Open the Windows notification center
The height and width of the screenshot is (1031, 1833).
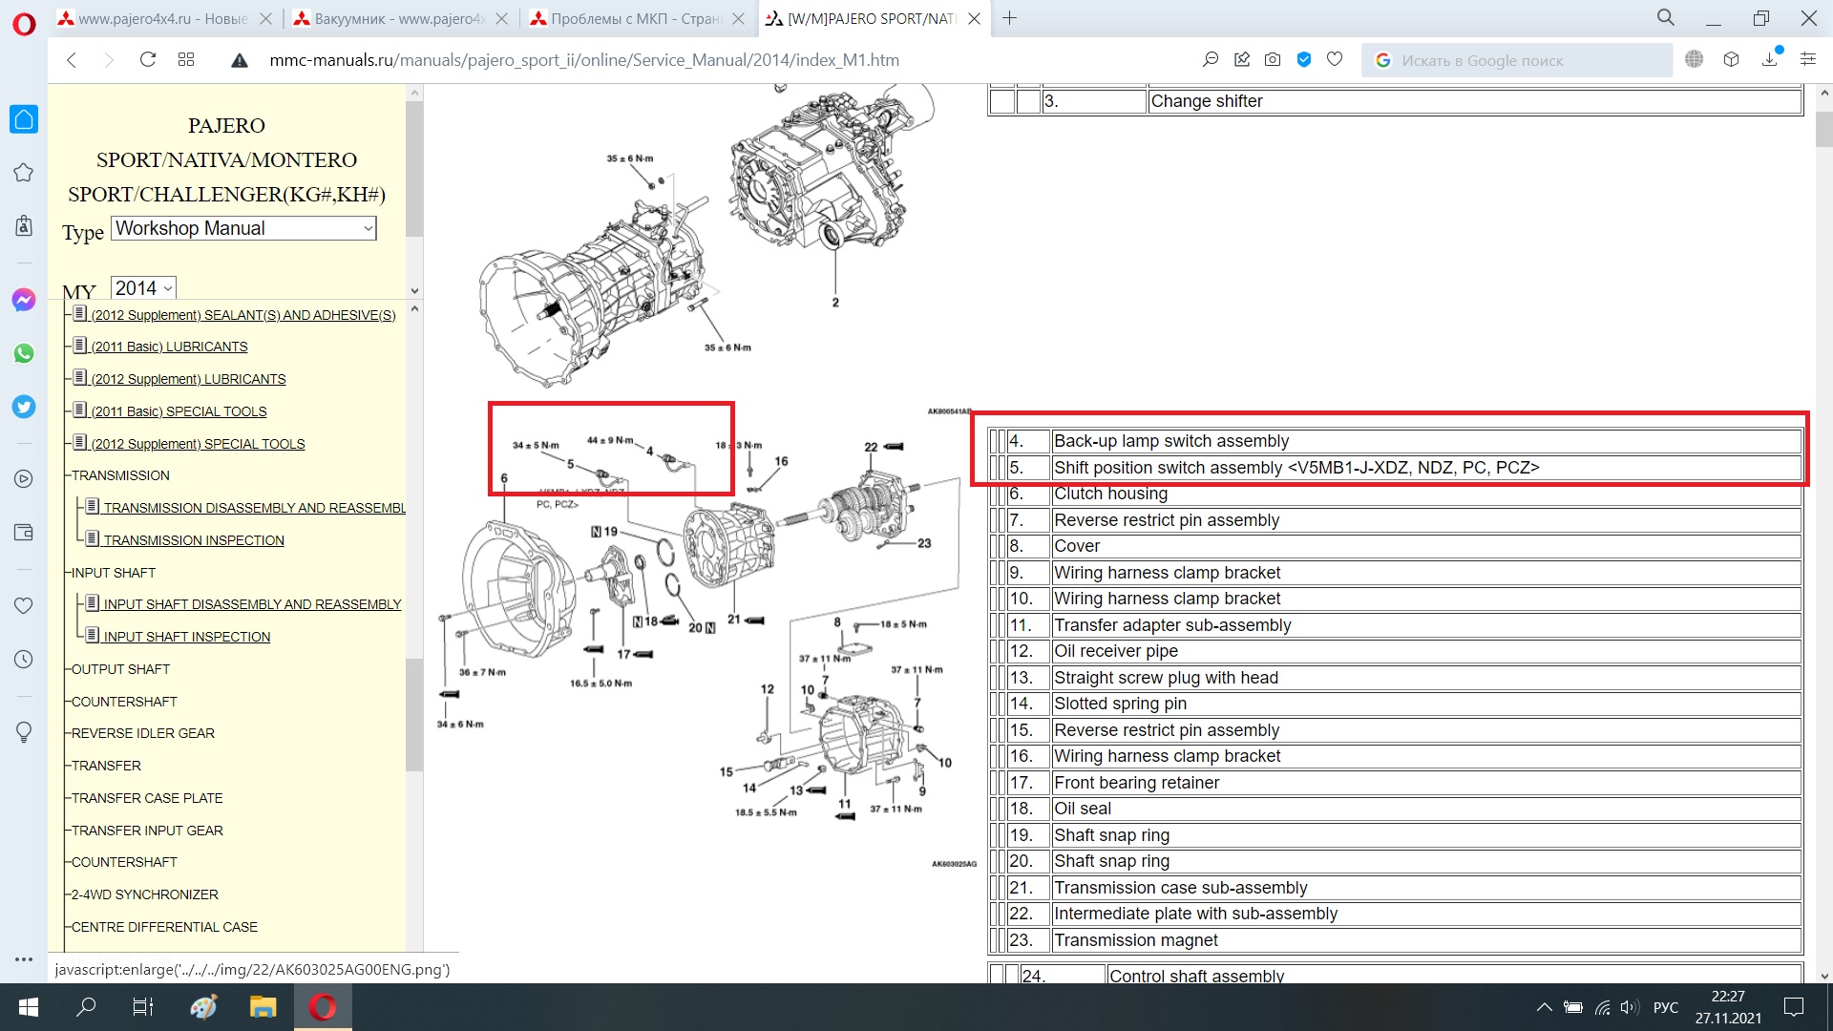1794,1007
